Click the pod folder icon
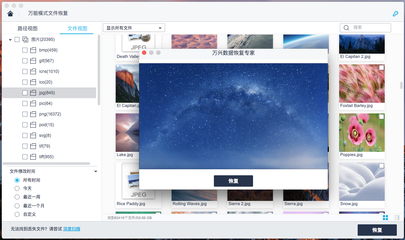 click(33, 125)
